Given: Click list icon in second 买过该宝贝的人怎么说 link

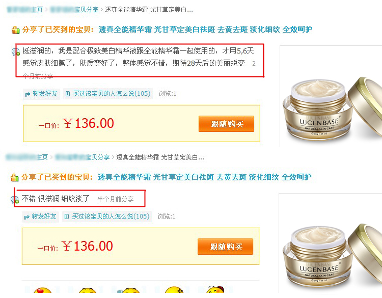Looking at the screenshot, I should point(67,216).
